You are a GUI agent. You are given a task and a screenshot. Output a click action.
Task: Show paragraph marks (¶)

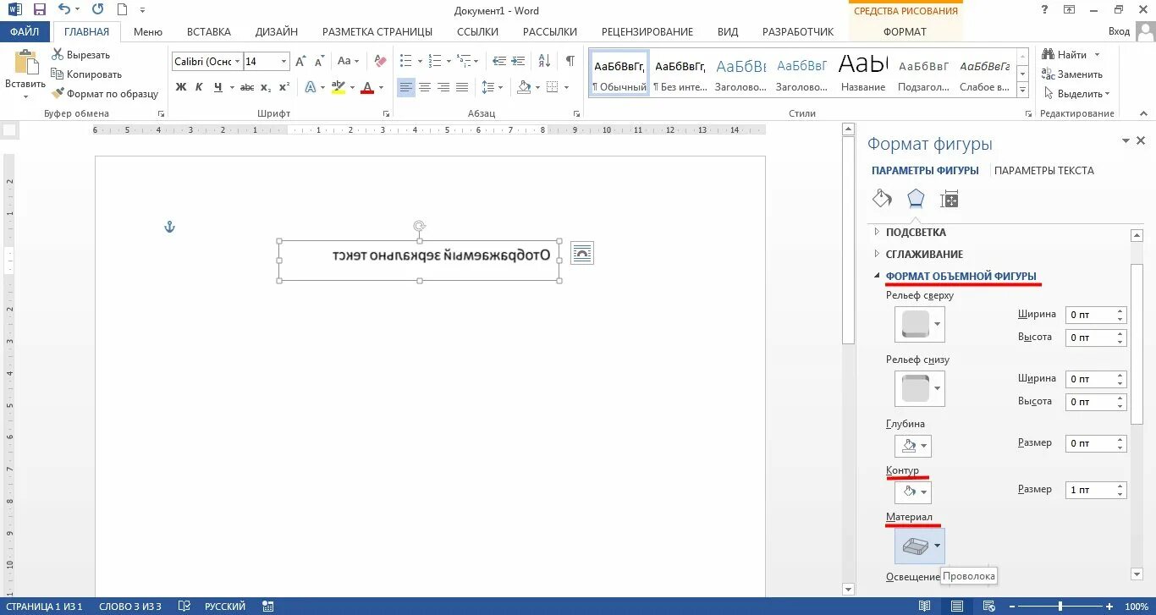coord(570,61)
